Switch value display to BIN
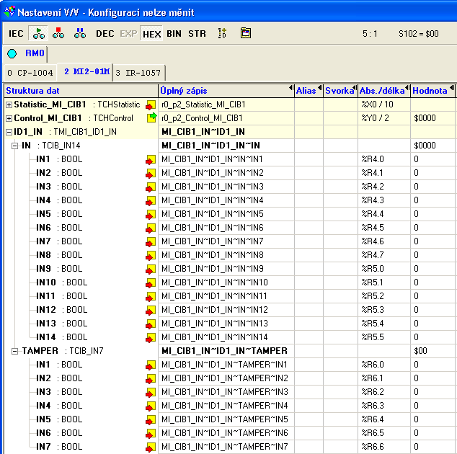457x454 pixels. [x=174, y=34]
